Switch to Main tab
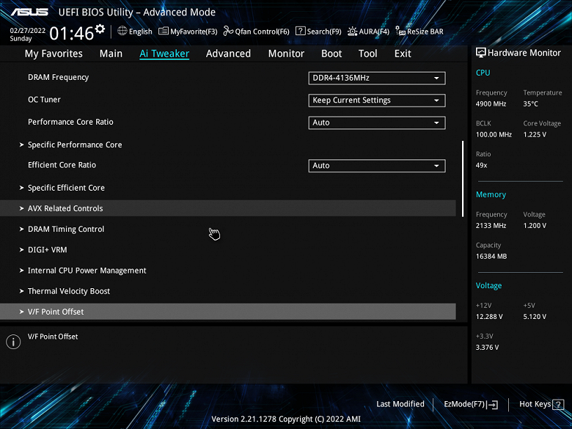The height and width of the screenshot is (429, 572). click(x=111, y=54)
